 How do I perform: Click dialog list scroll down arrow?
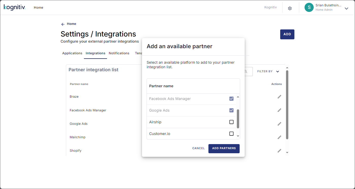tap(238, 136)
